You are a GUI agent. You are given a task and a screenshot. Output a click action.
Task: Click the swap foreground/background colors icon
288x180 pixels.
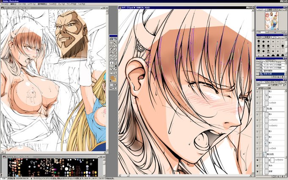tap(116, 76)
